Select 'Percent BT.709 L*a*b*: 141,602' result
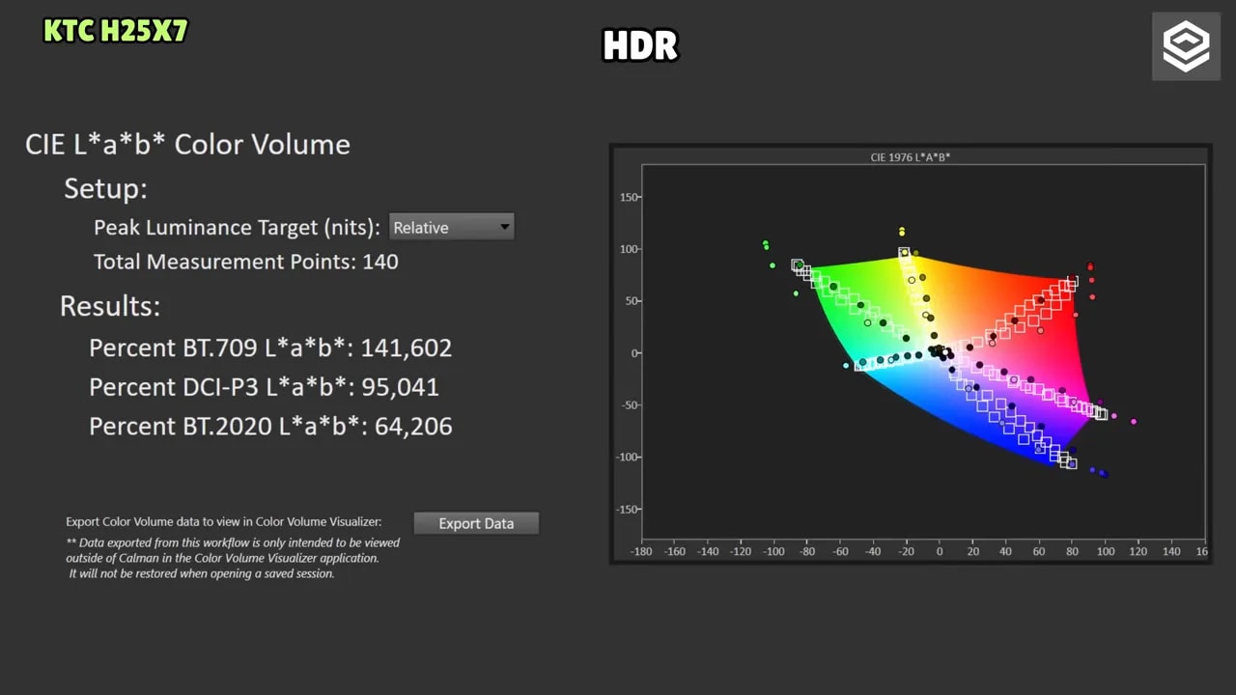This screenshot has height=695, width=1236. pos(270,347)
